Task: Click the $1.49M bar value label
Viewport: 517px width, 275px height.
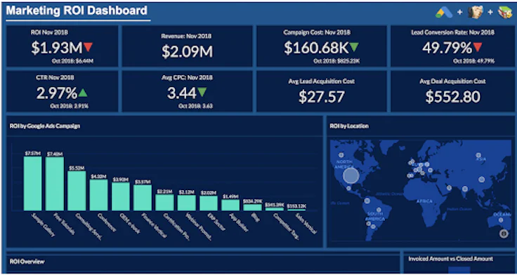Action: coord(230,196)
